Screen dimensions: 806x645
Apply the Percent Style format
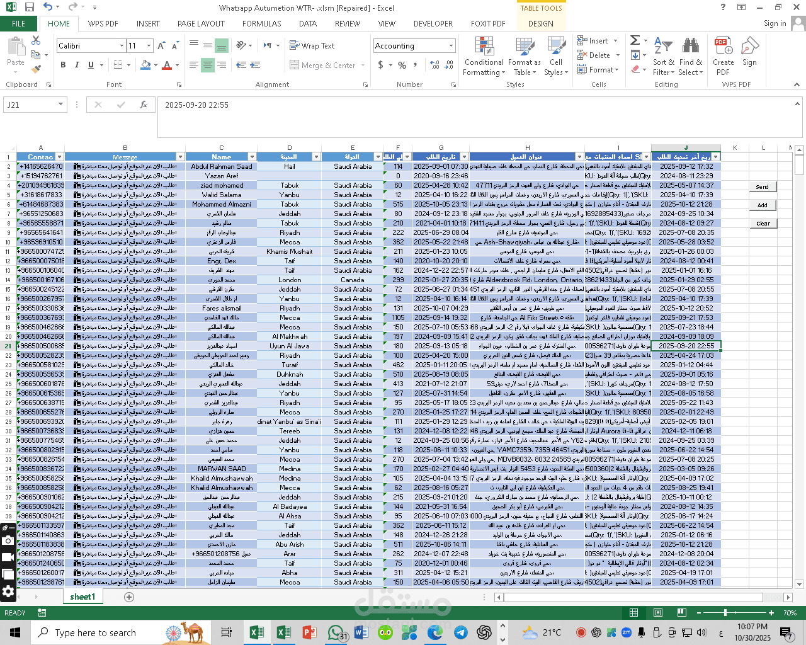tap(401, 65)
